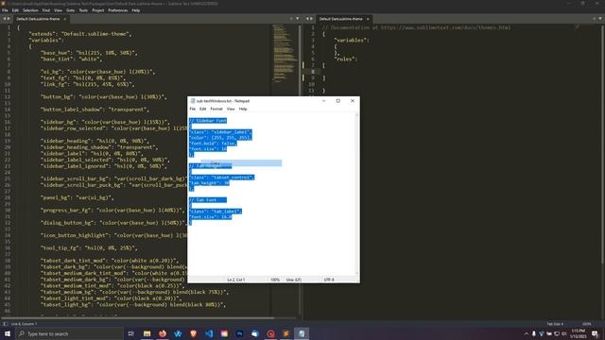
Task: Open Notepad View menu
Action: [x=231, y=110]
